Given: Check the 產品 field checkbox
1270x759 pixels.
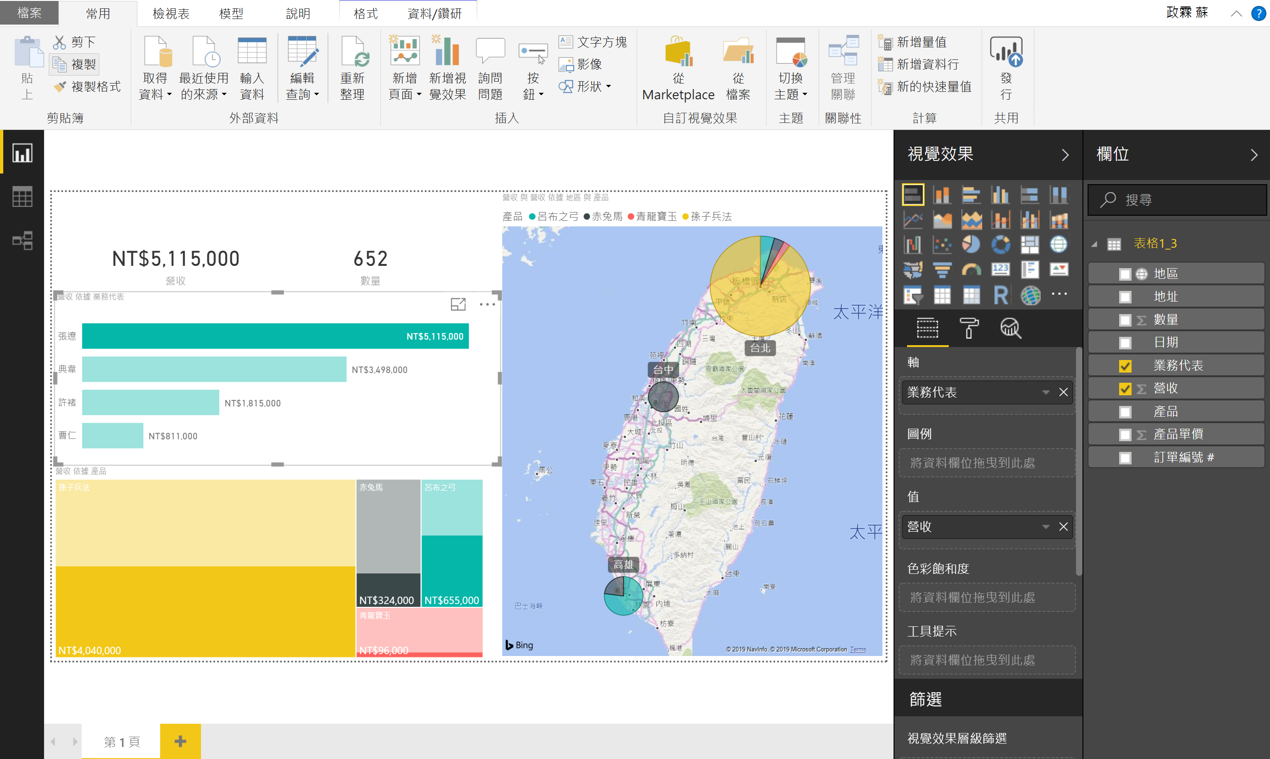Looking at the screenshot, I should coord(1125,412).
